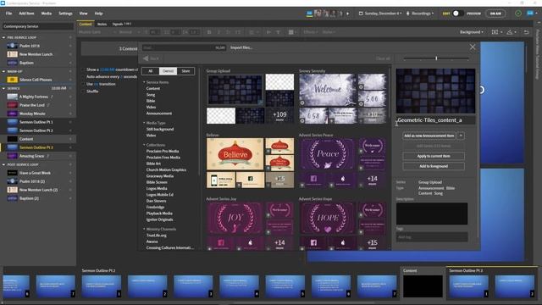Enable the countdown clock checkbox

click(84, 69)
